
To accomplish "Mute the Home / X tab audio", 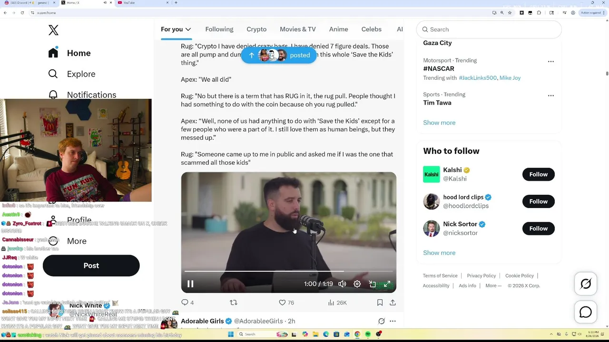I will tap(105, 3).
